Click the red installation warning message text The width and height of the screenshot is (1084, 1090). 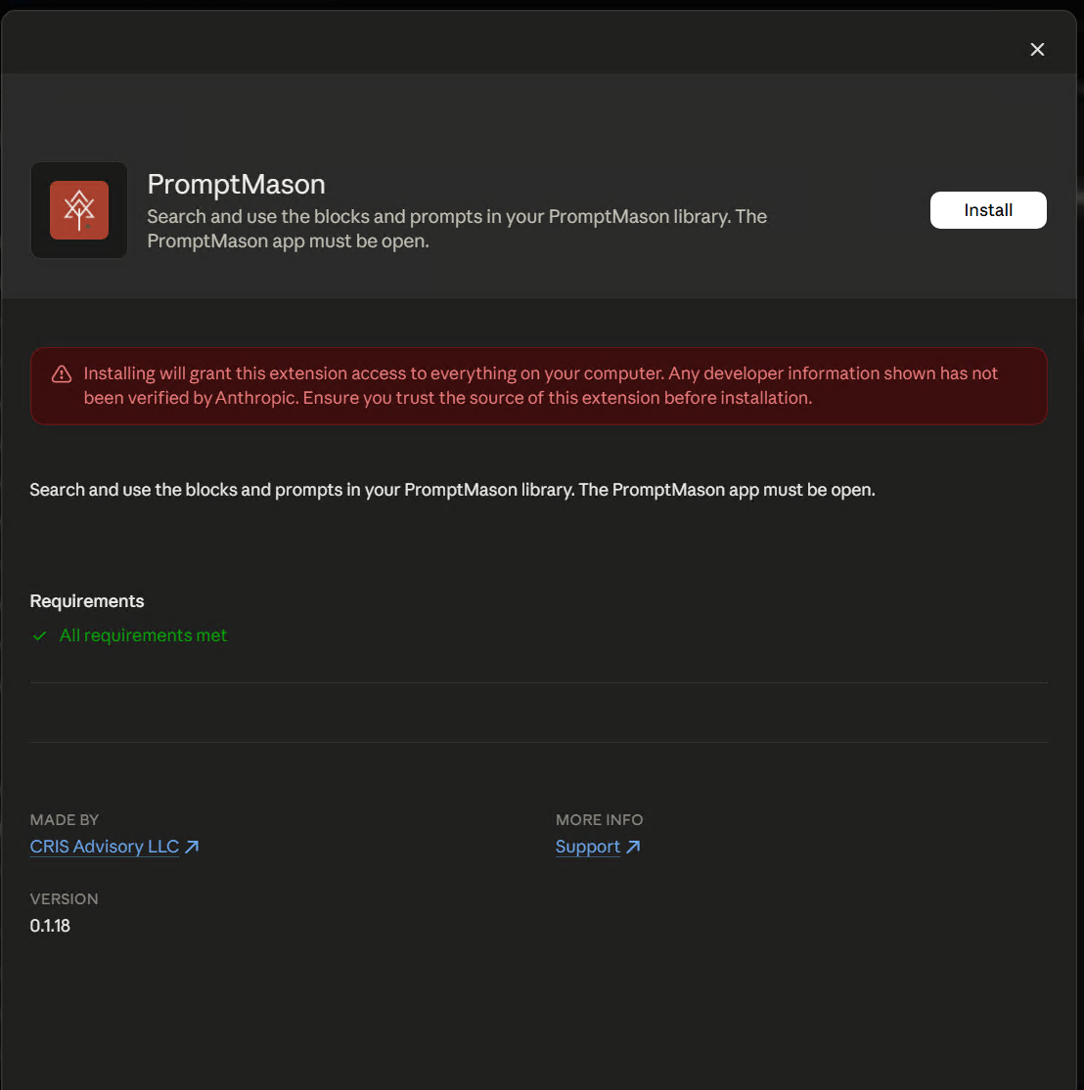541,385
